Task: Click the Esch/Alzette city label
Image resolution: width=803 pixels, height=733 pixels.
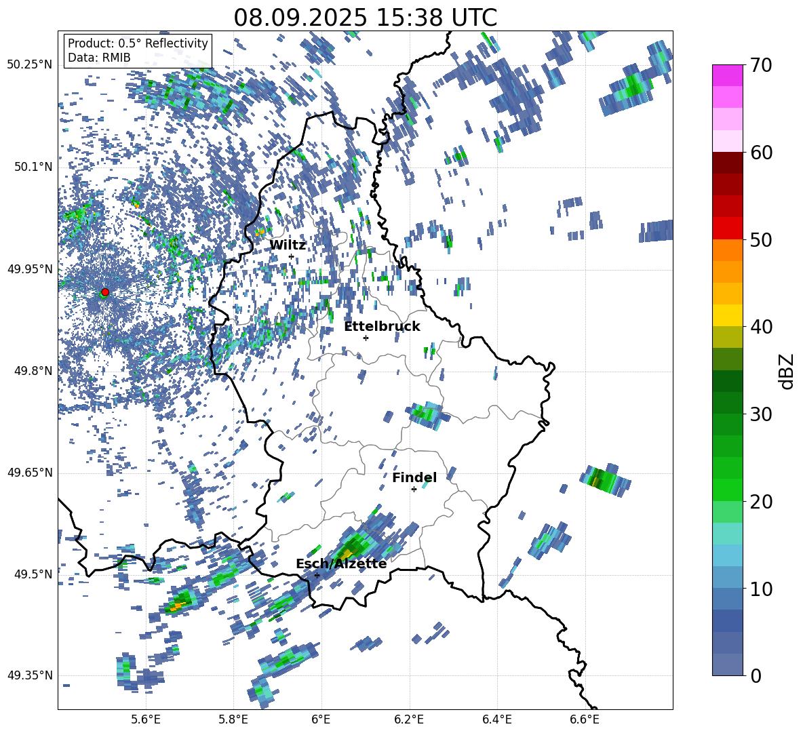Action: tap(341, 563)
